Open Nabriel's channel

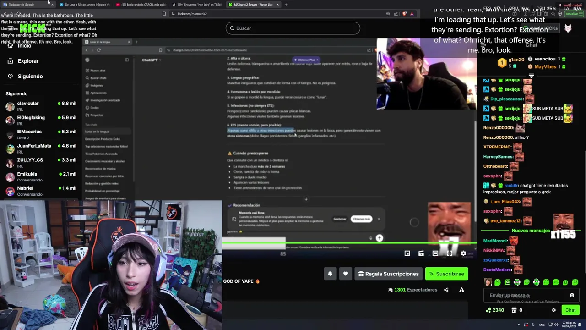coord(41,191)
